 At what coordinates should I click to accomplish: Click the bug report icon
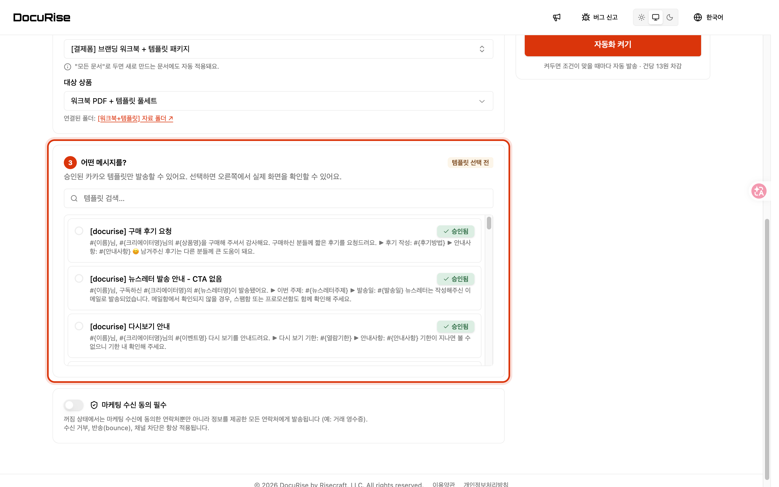click(x=586, y=17)
